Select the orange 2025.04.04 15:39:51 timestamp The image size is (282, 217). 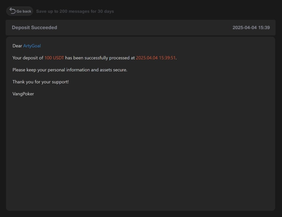pos(156,58)
